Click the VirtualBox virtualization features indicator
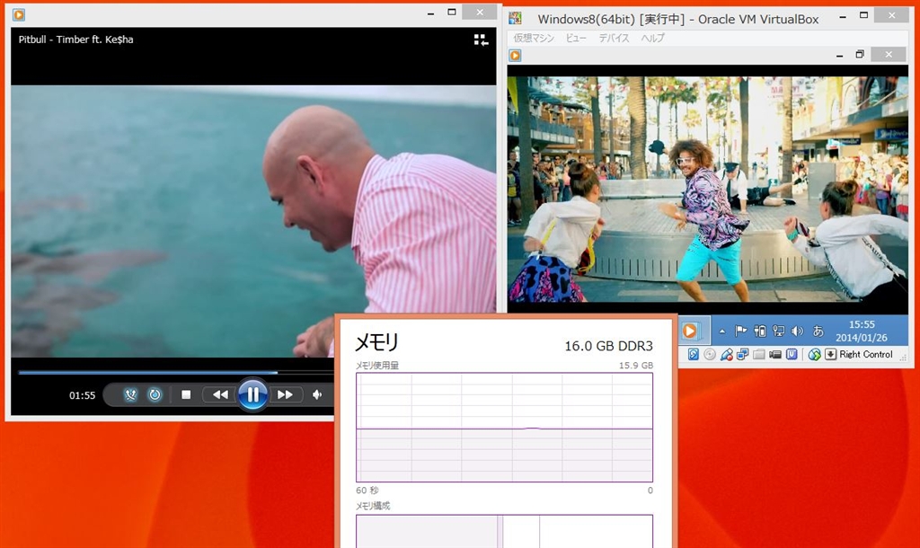 tap(792, 354)
